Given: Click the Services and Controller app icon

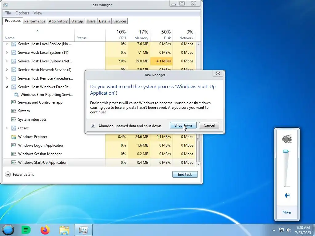Looking at the screenshot, I should click(x=14, y=102).
